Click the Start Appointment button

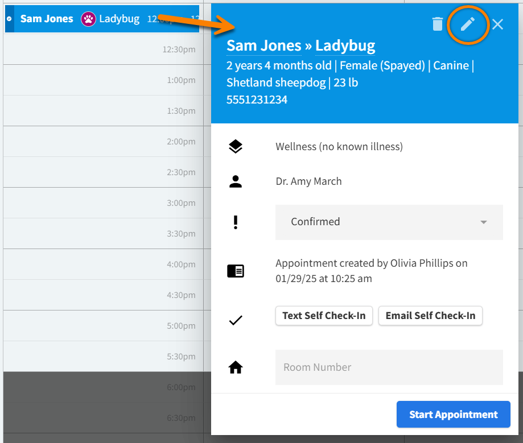click(x=453, y=415)
